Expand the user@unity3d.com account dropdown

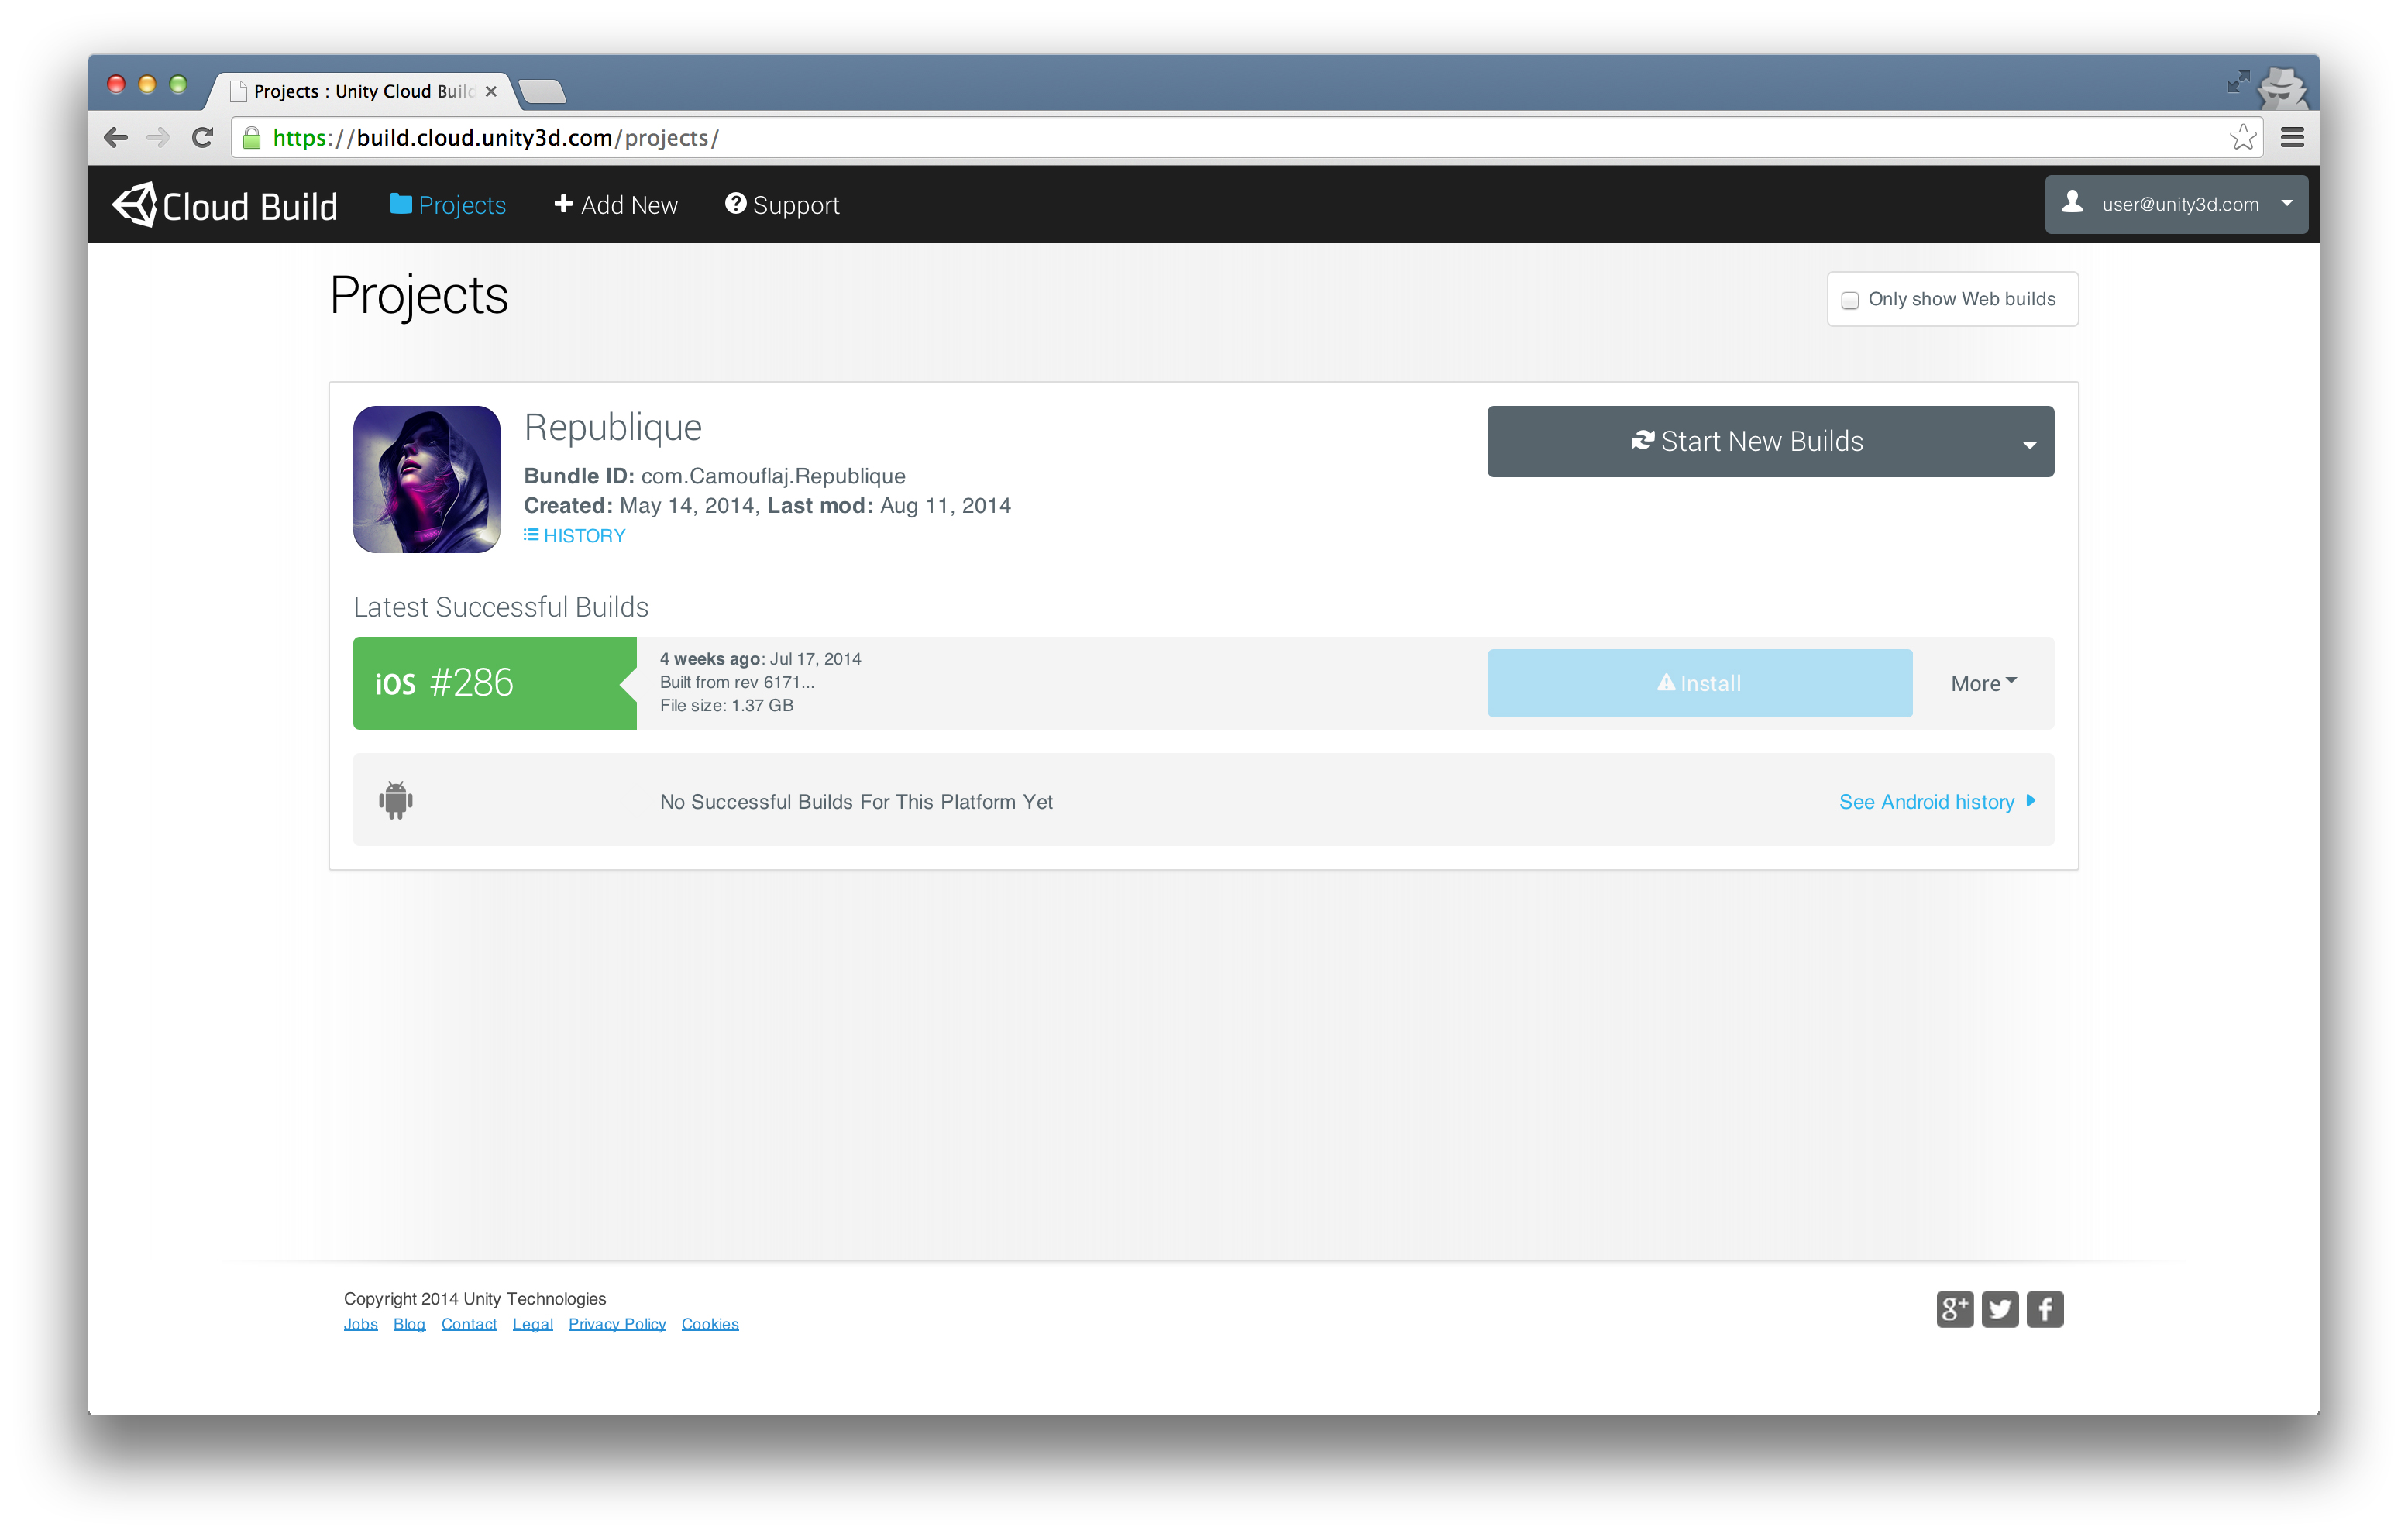pos(2176,204)
